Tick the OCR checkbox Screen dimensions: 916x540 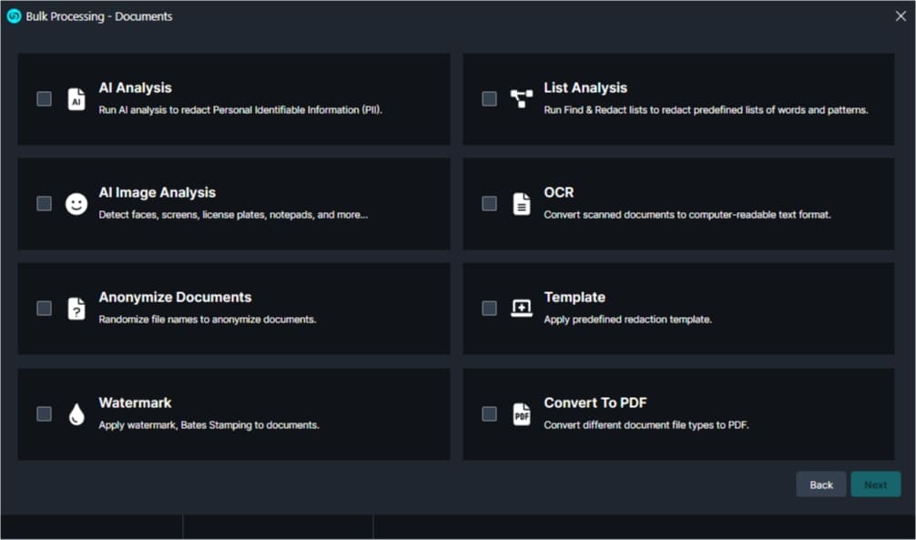(489, 203)
